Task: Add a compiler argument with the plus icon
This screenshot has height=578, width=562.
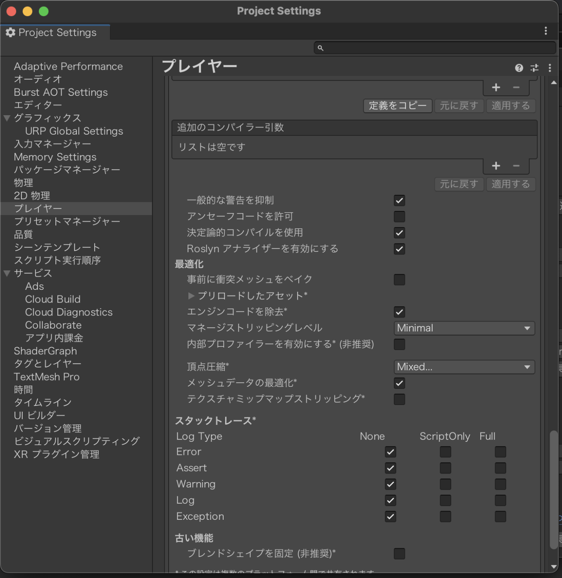Action: (x=495, y=166)
